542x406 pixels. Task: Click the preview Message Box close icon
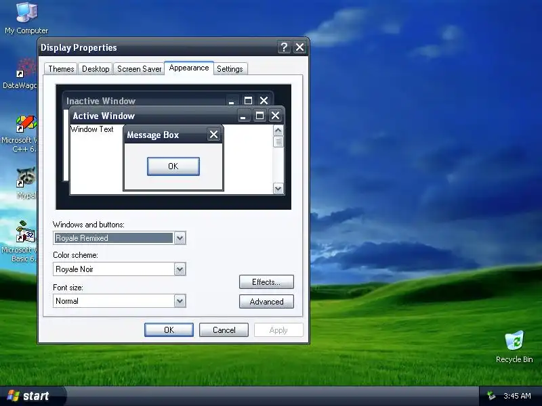point(213,134)
